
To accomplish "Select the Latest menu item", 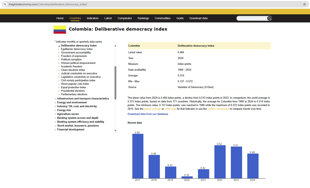I will pos(108,18).
